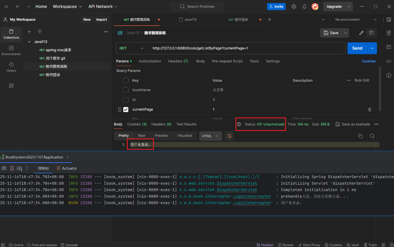
Task: Open the help icon in the status bar
Action: coord(392,245)
